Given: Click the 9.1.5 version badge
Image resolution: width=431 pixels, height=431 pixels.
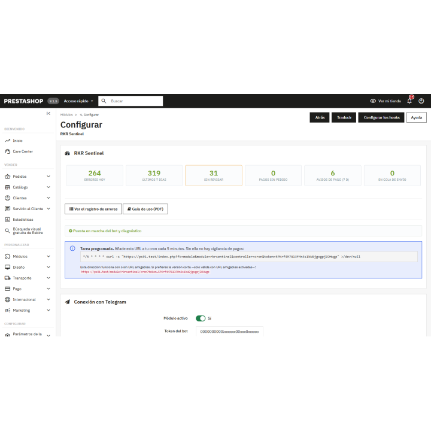Looking at the screenshot, I should (53, 101).
